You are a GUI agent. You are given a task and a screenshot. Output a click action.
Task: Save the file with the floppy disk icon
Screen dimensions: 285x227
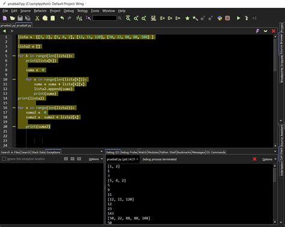pos(20,18)
